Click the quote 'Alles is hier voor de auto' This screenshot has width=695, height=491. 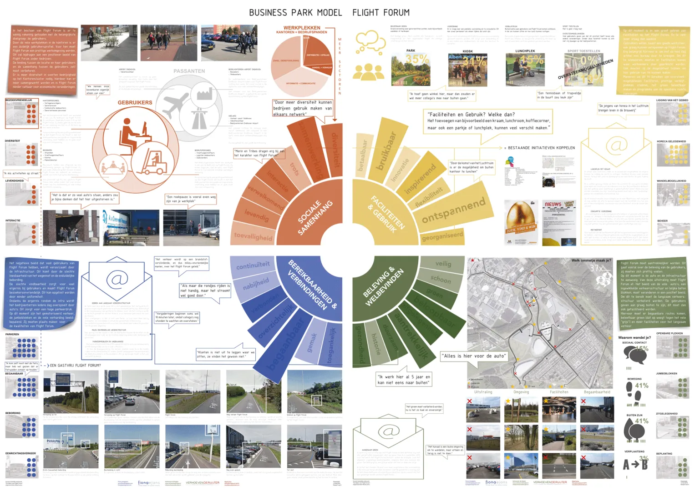[474, 356]
